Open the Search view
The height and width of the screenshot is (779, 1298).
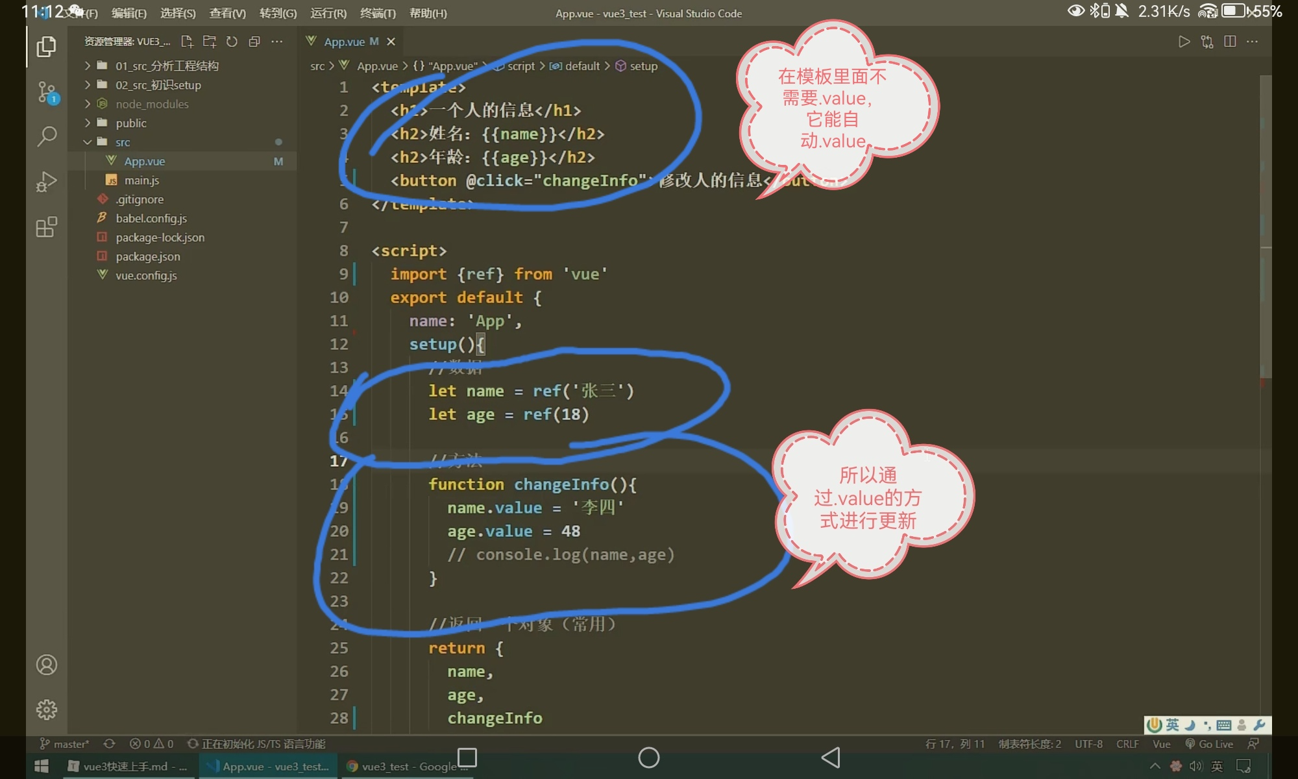tap(46, 136)
